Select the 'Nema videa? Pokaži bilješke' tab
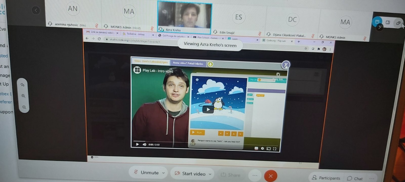Screen dimensions: 405x182 point(188,63)
